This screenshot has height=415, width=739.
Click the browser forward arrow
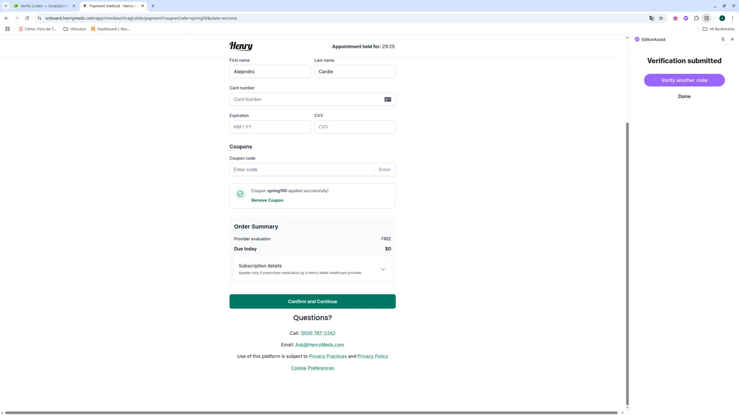17,18
